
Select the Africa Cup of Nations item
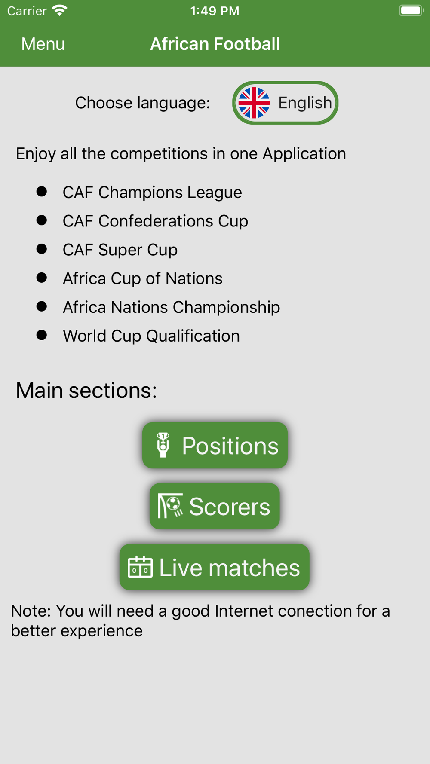click(x=143, y=278)
